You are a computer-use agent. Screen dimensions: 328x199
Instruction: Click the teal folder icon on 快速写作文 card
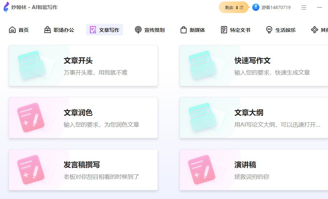(x=203, y=65)
